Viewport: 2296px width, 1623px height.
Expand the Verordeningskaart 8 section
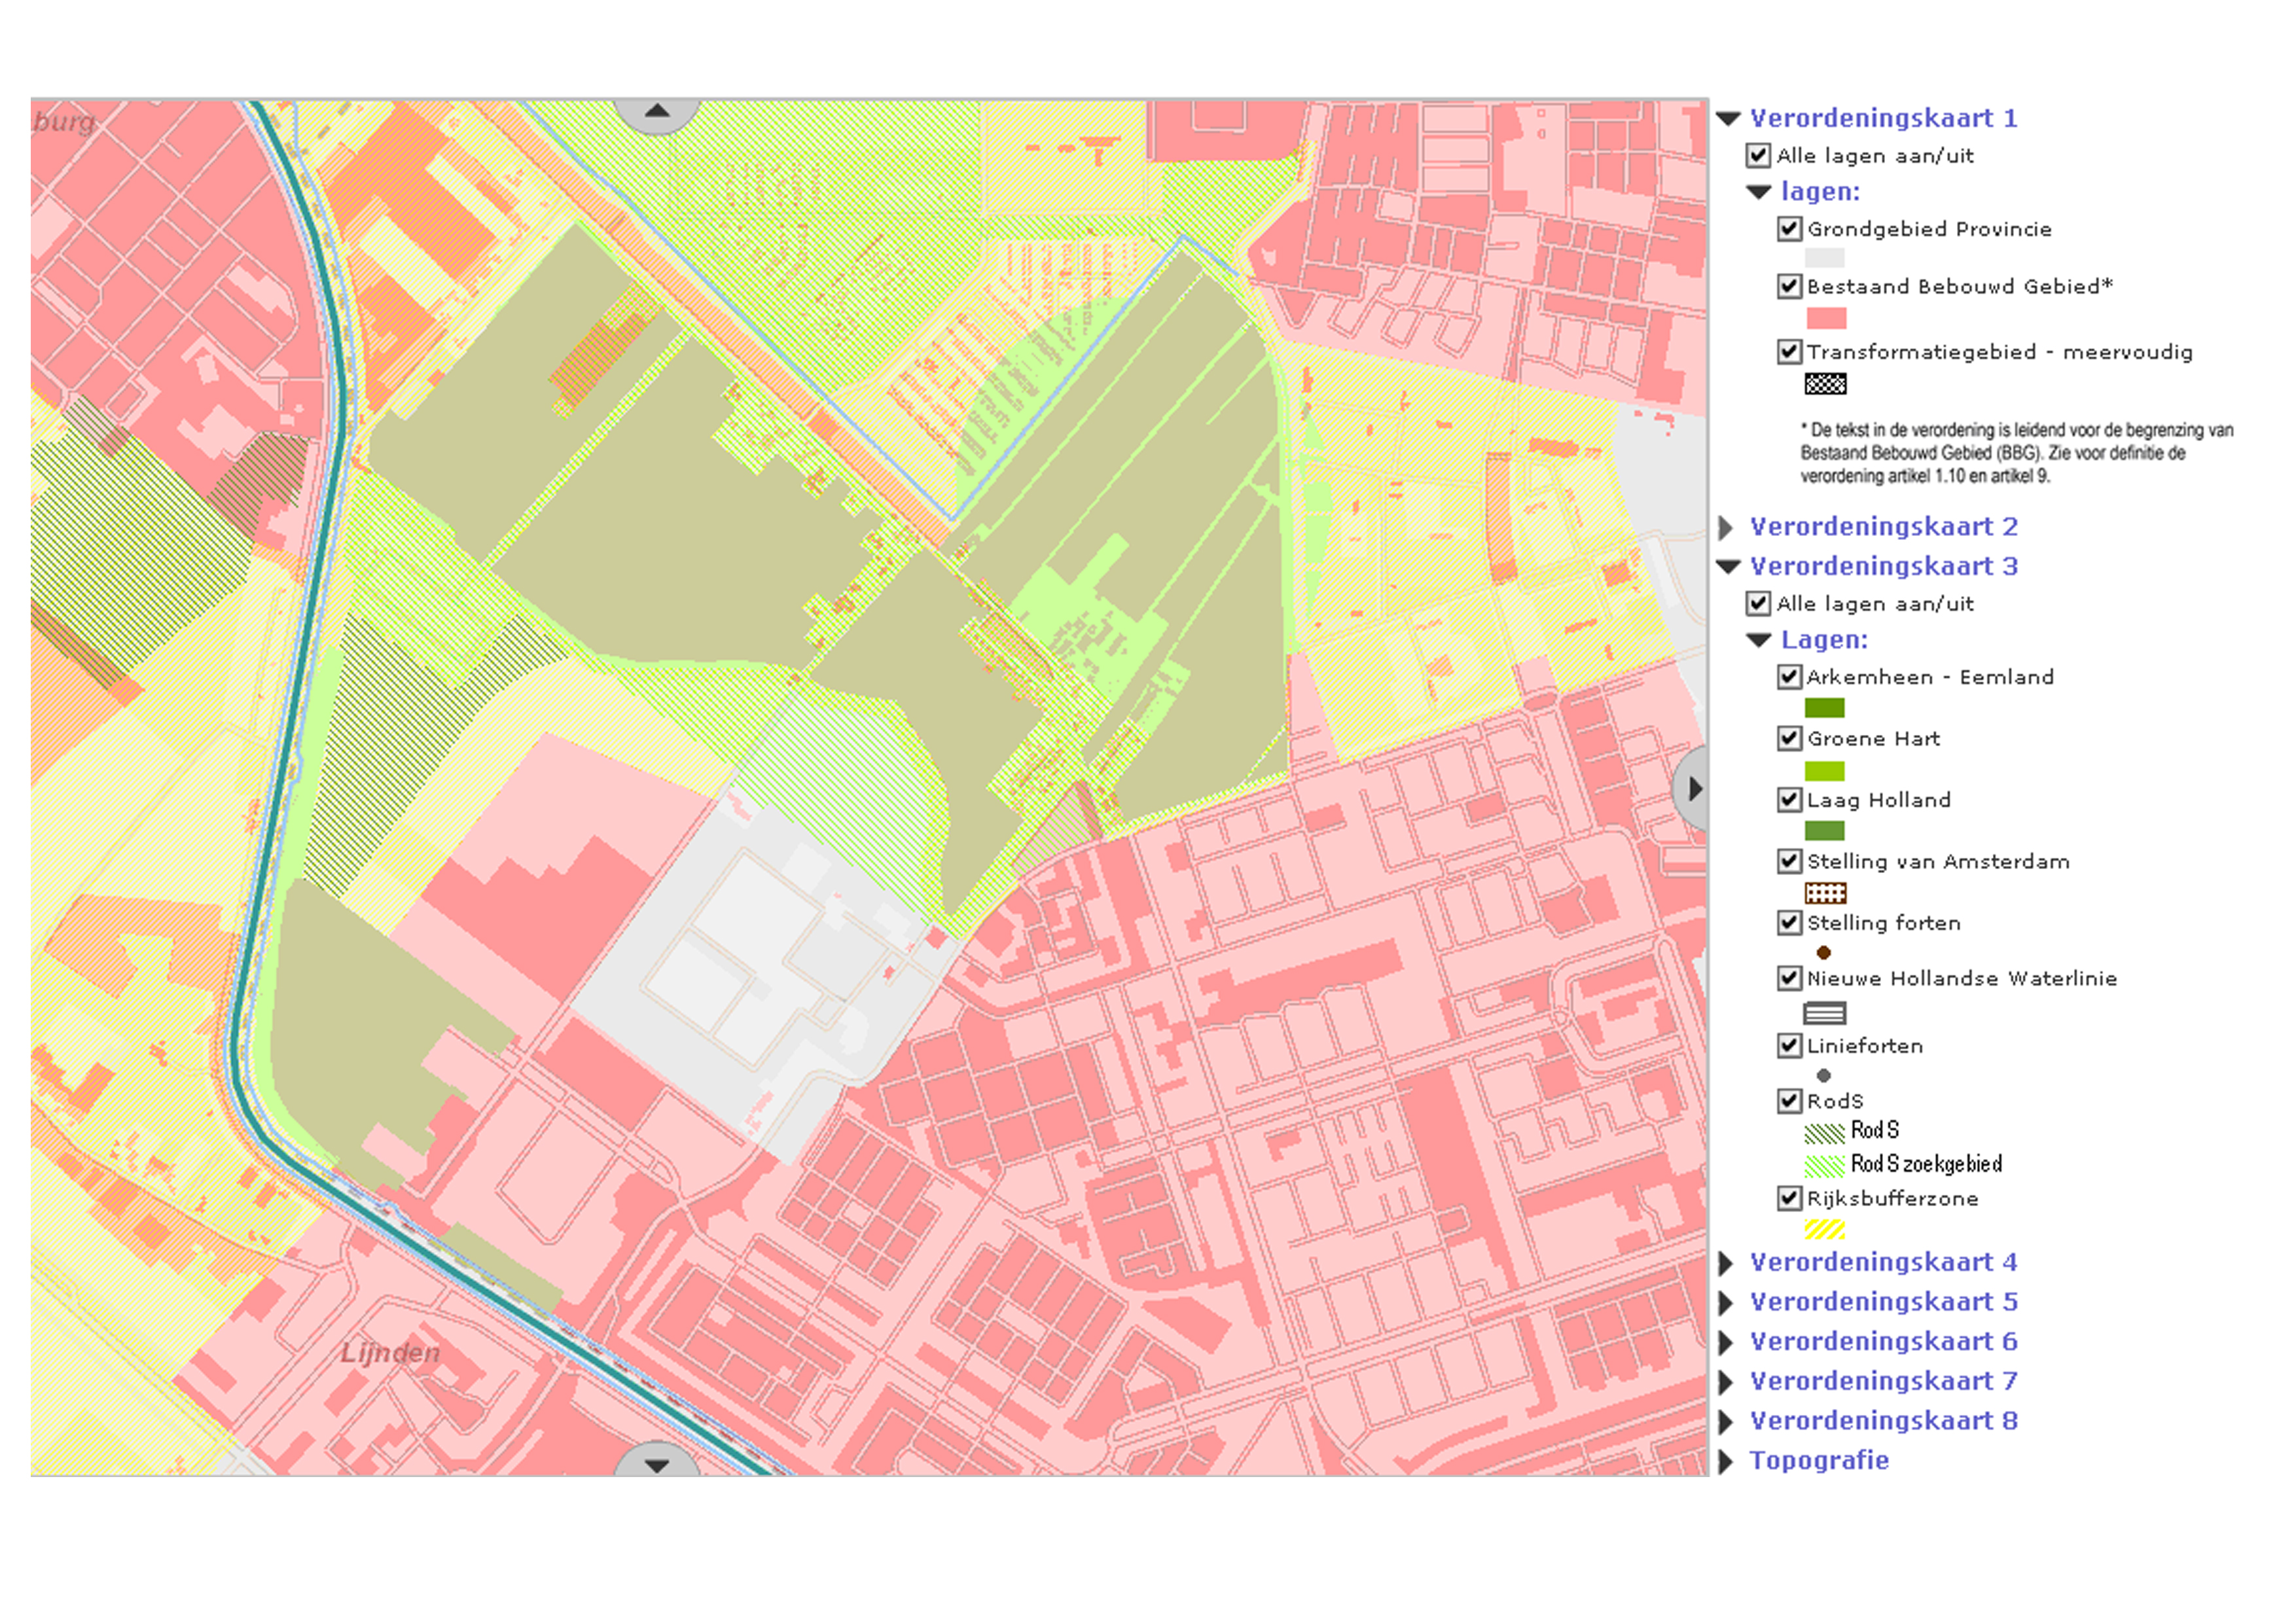click(1726, 1422)
